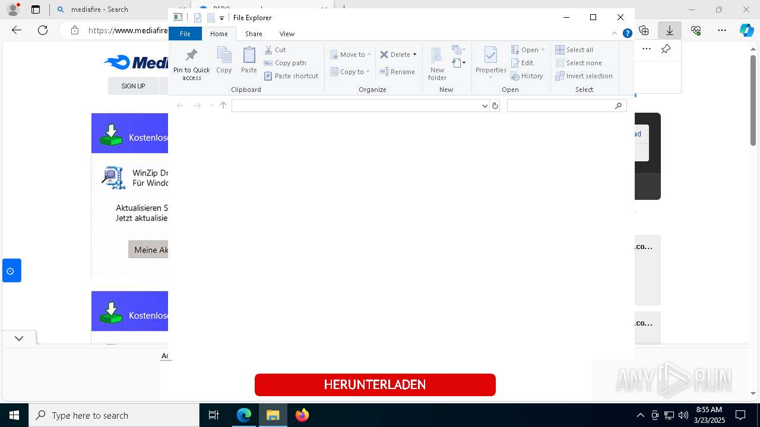Open the Copy to dropdown
The height and width of the screenshot is (427, 760).
pos(350,72)
